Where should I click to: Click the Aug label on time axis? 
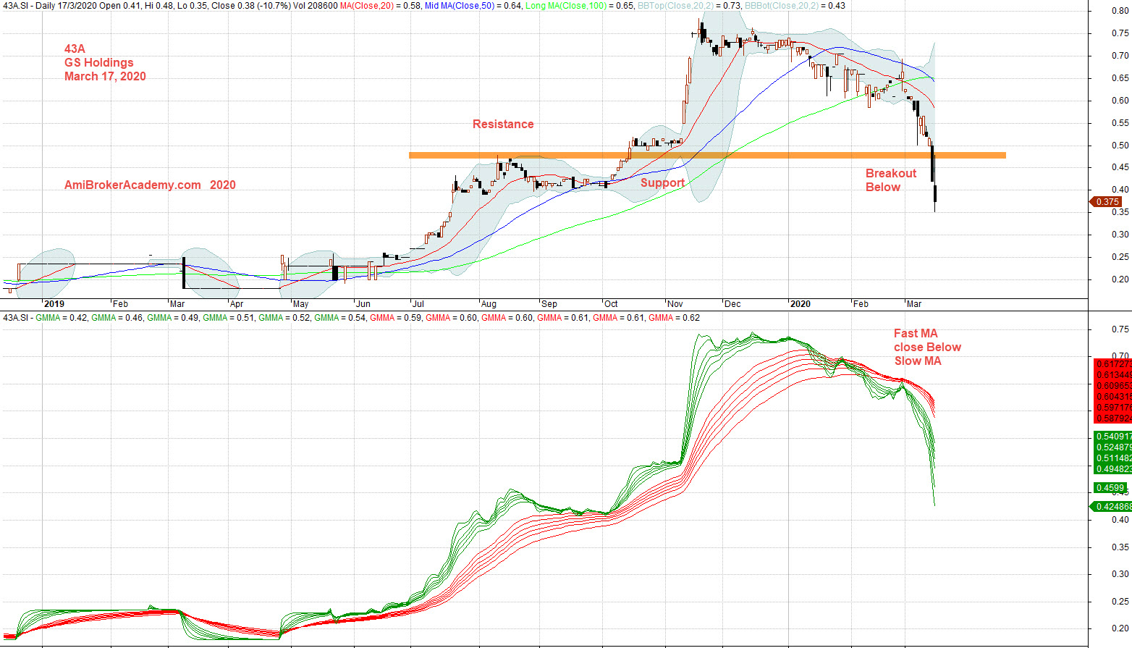(x=489, y=304)
